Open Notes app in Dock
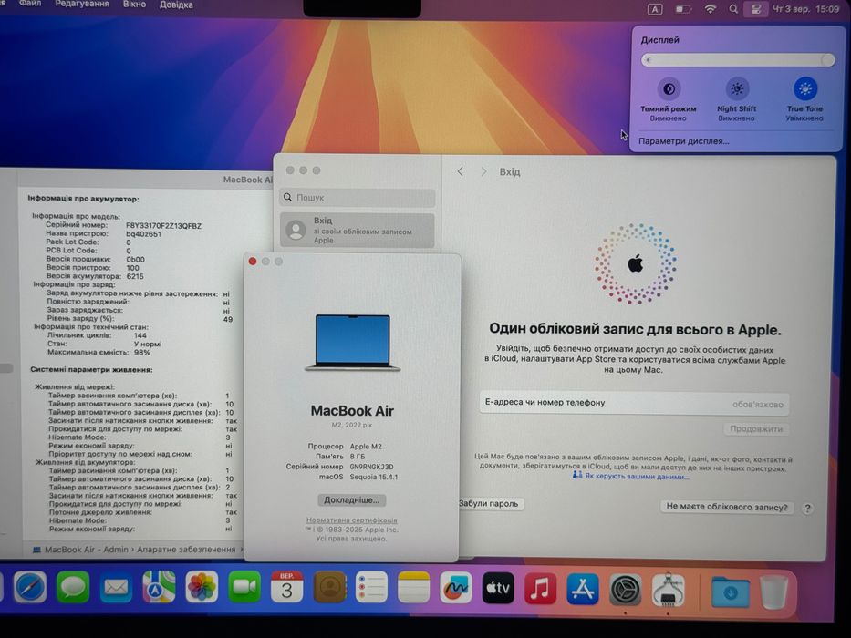The height and width of the screenshot is (638, 851). 413,588
